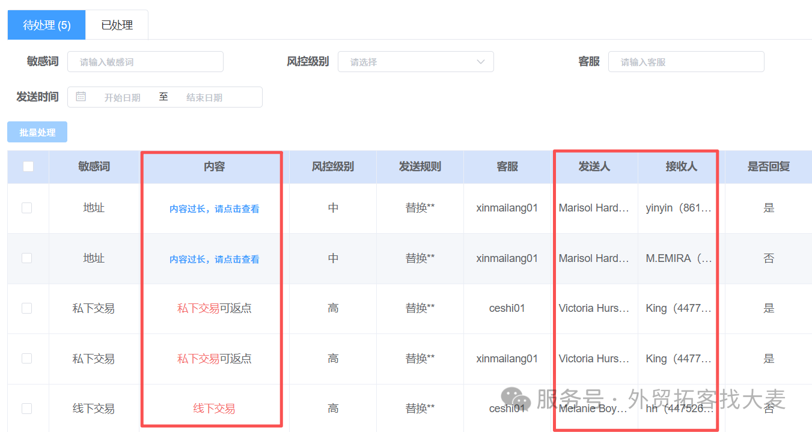Click the 客服 column header in table
812x432 pixels.
[x=507, y=166]
